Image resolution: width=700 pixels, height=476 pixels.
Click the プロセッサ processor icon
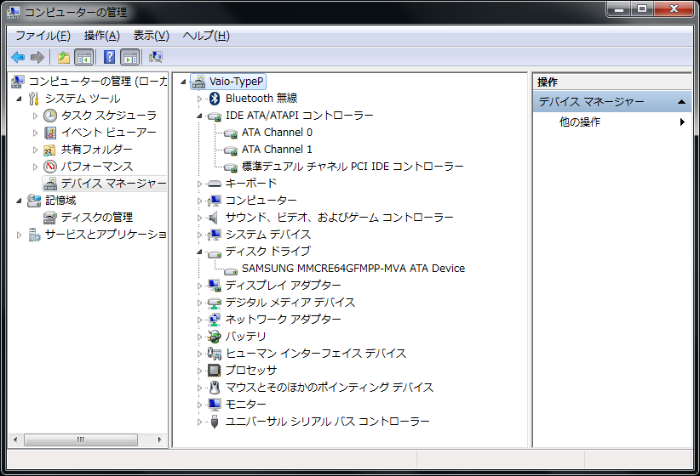click(x=215, y=371)
